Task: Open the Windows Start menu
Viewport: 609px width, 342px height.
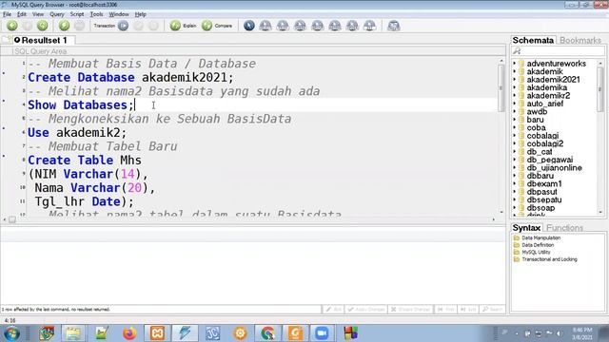Action: point(11,333)
